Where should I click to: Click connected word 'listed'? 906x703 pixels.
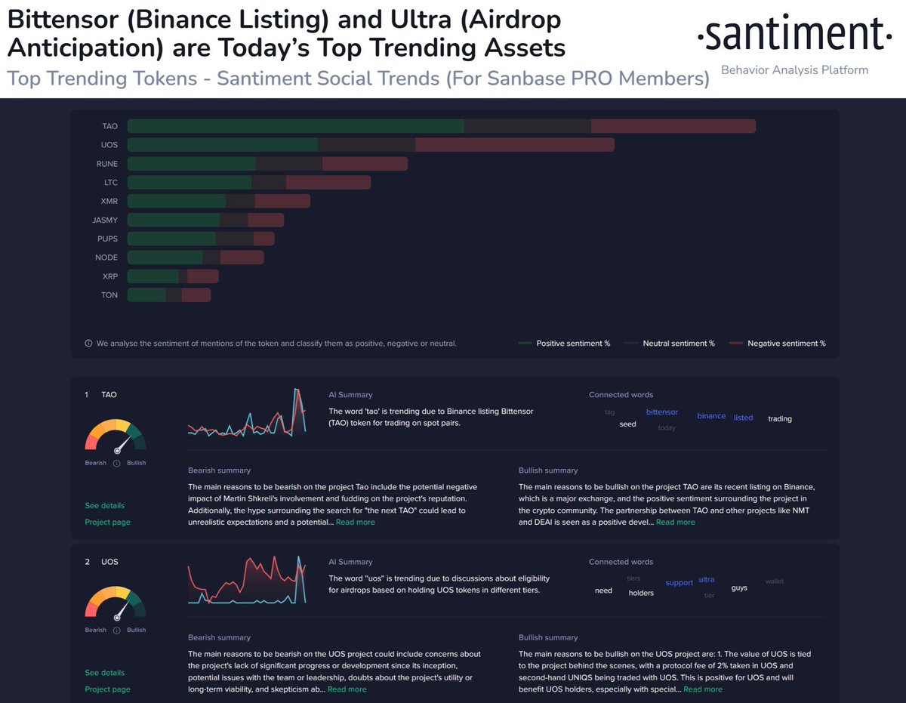[743, 418]
